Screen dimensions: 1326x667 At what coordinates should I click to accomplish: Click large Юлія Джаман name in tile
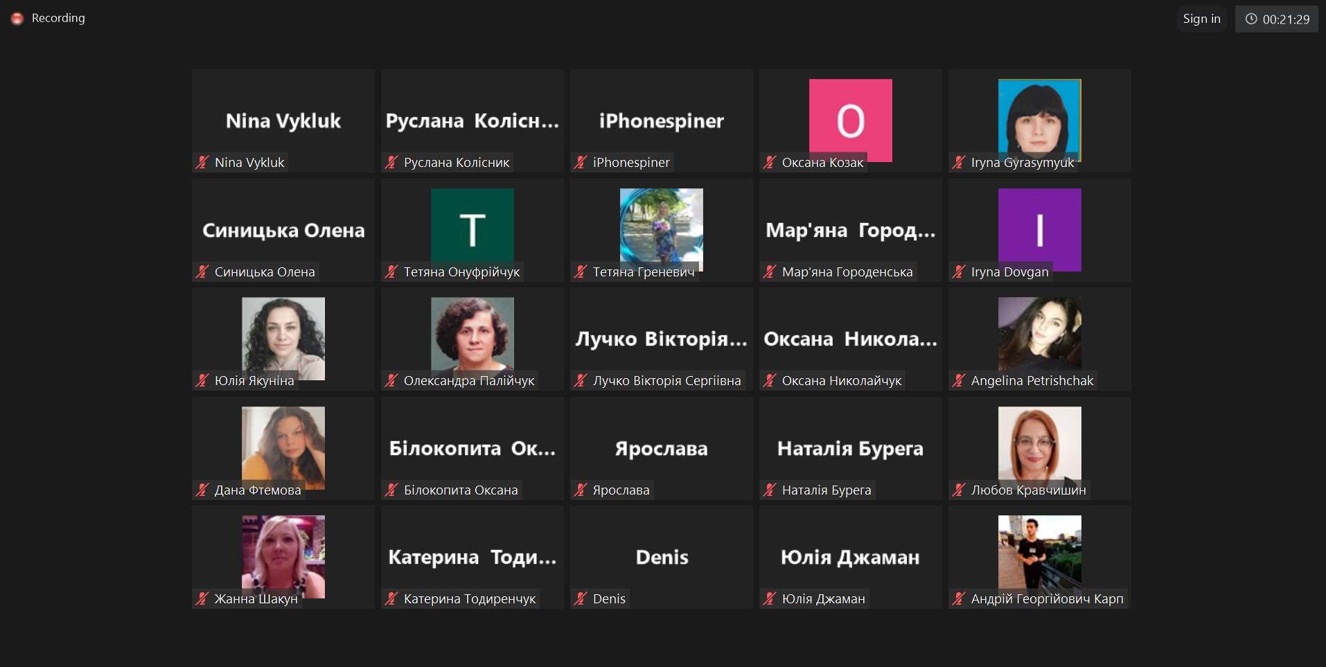850,557
